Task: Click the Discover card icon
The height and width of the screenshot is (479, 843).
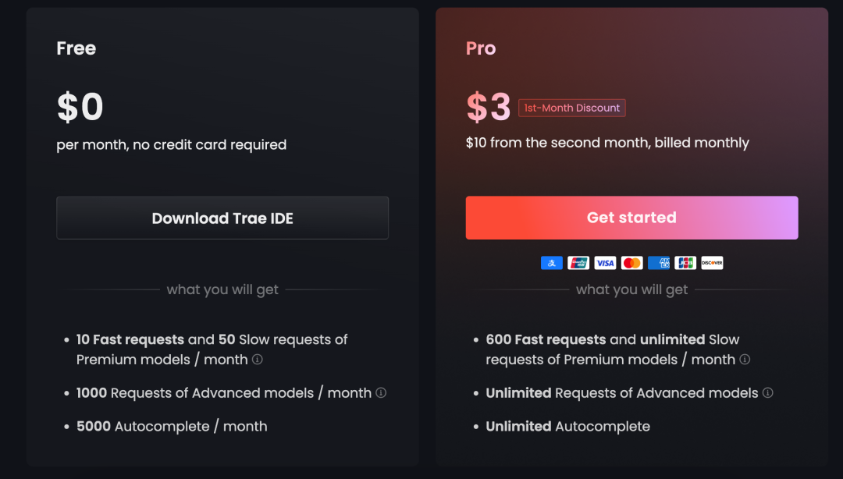Action: 712,263
